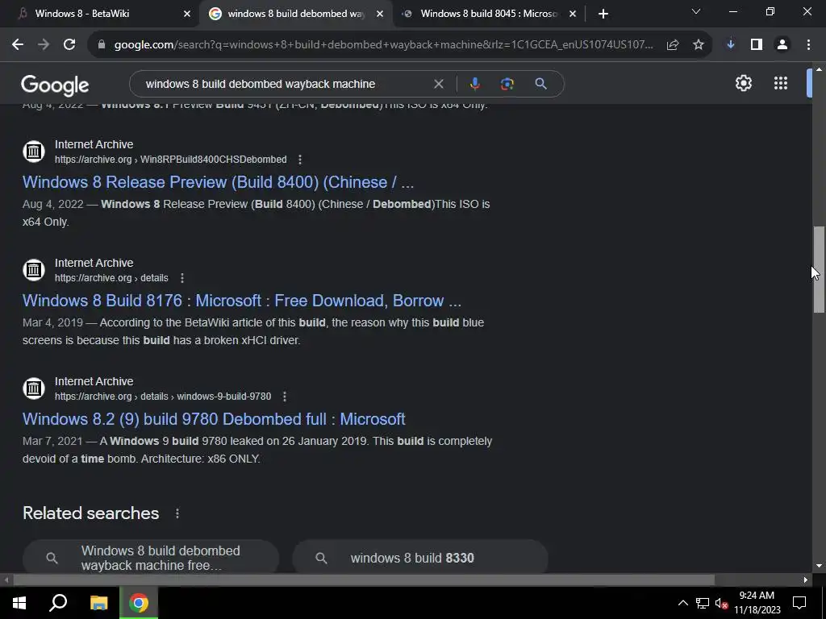Image resolution: width=826 pixels, height=619 pixels.
Task: Open taskbar clock showing 9:24 AM
Action: (x=757, y=603)
